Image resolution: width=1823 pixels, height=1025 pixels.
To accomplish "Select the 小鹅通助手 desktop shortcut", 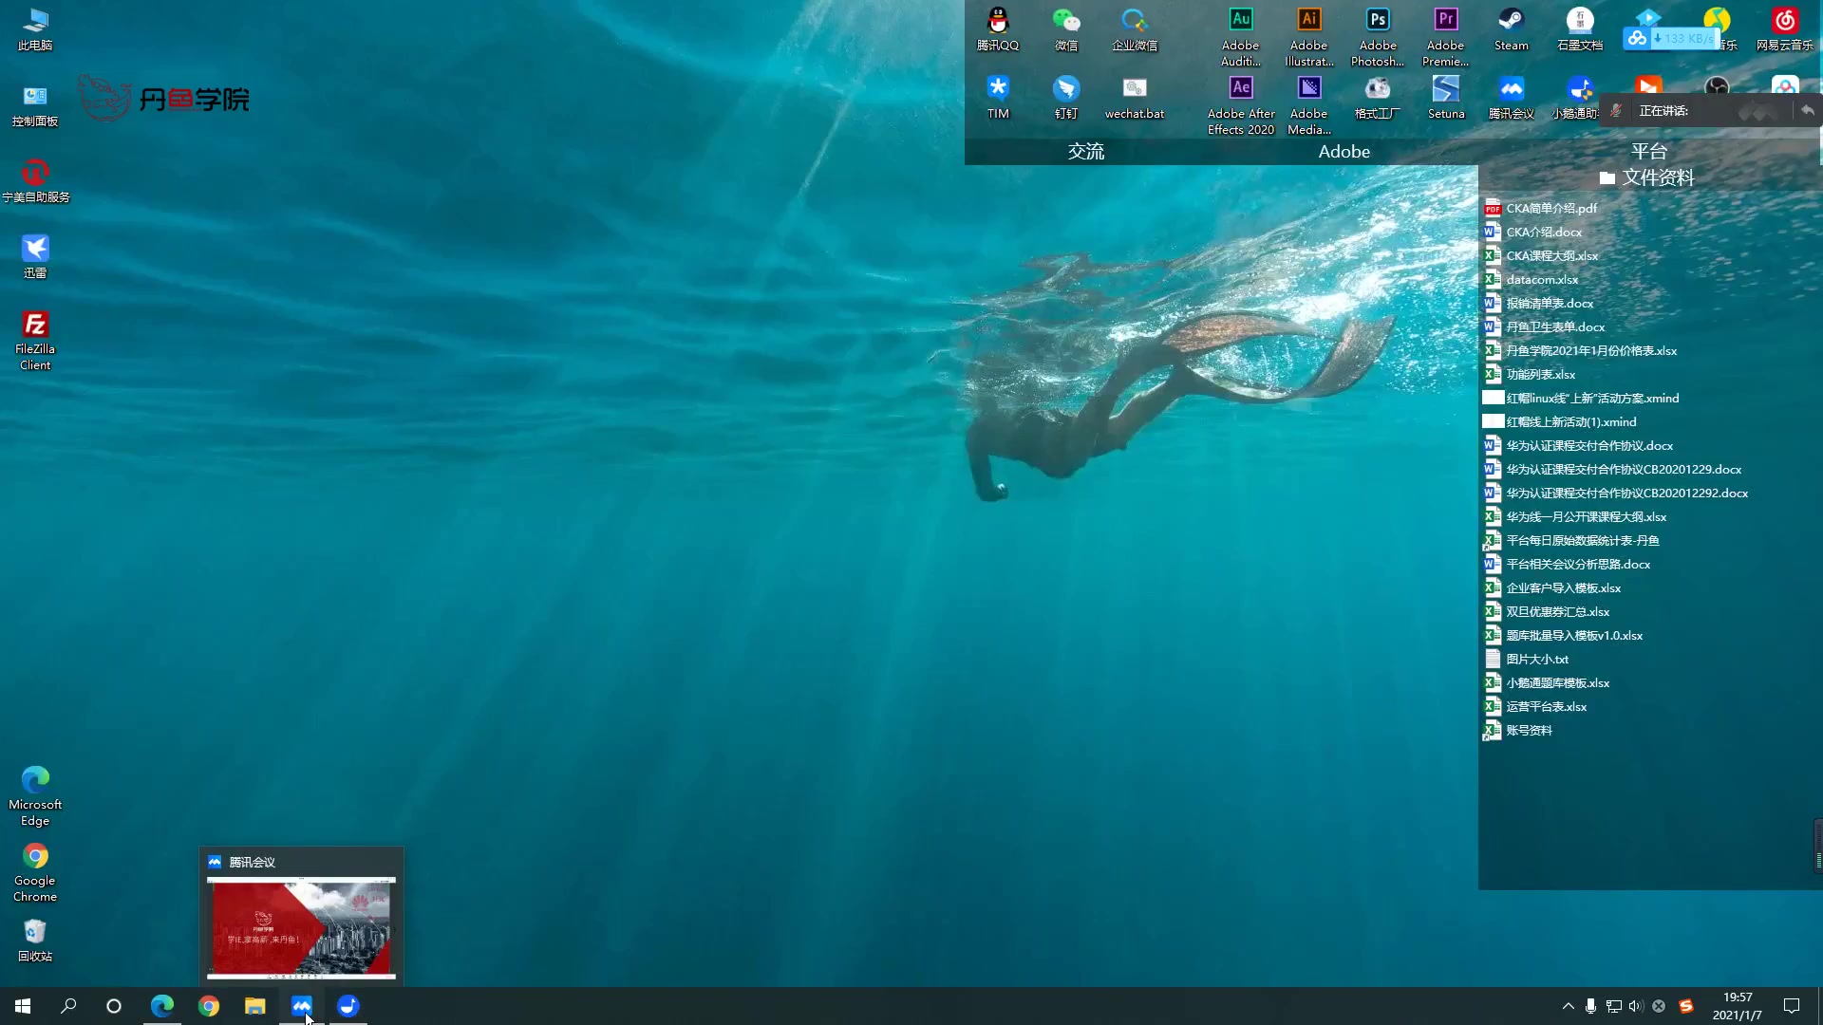I will click(1578, 97).
